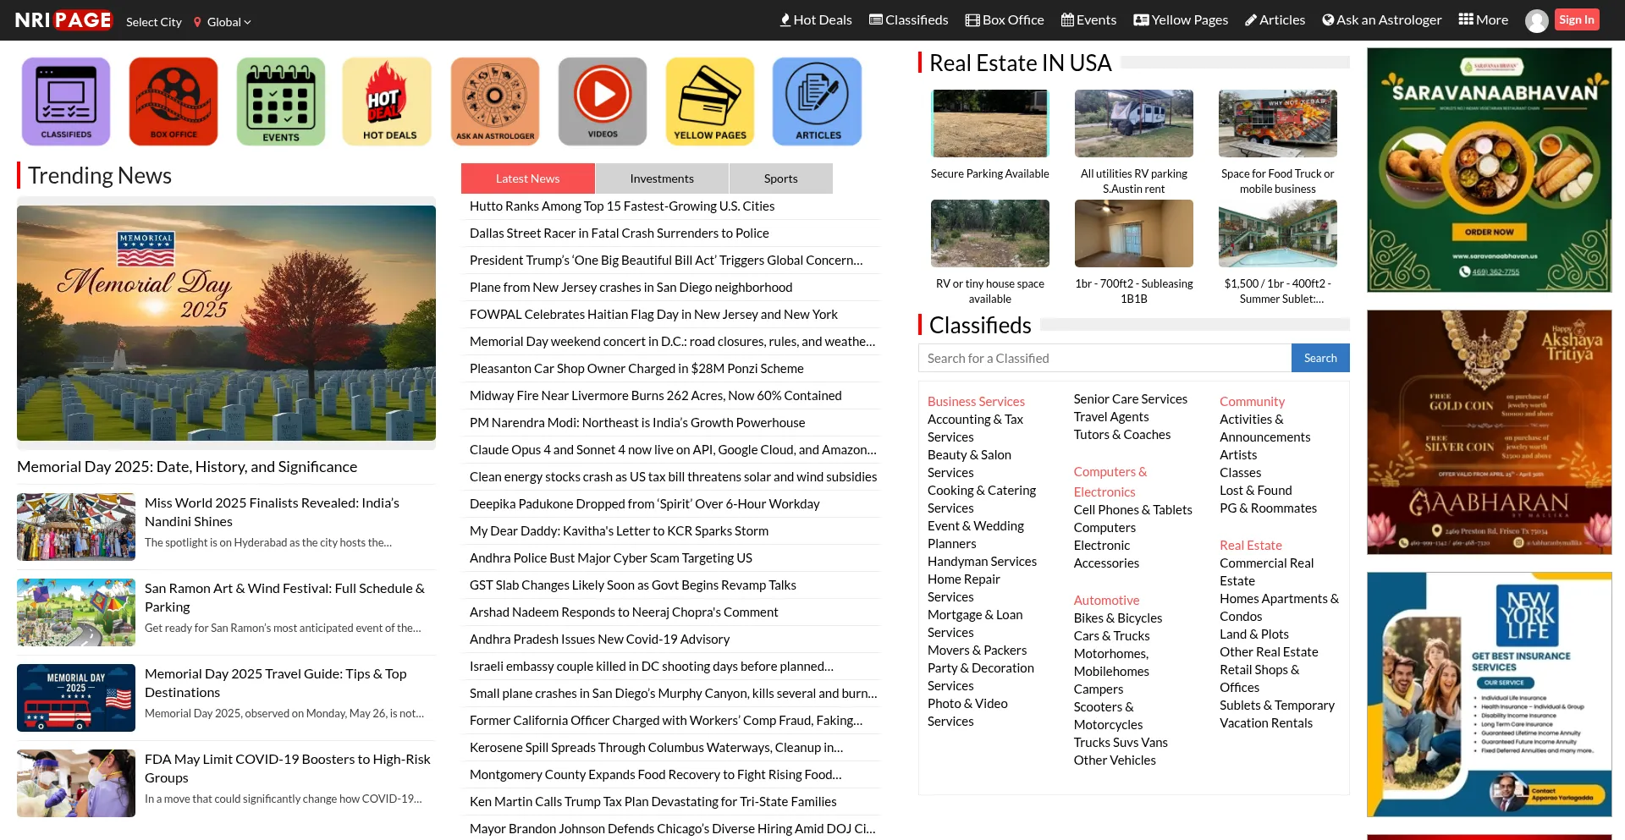Open the Yellow Pages cards tile
Image resolution: width=1625 pixels, height=840 pixels.
click(710, 102)
